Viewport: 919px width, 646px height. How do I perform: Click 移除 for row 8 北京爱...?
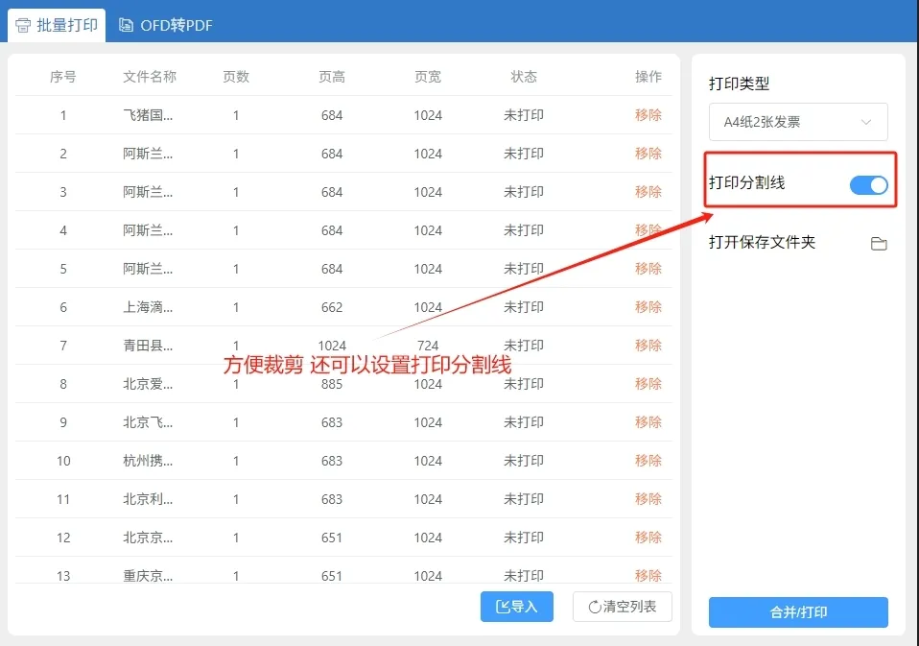pos(648,384)
